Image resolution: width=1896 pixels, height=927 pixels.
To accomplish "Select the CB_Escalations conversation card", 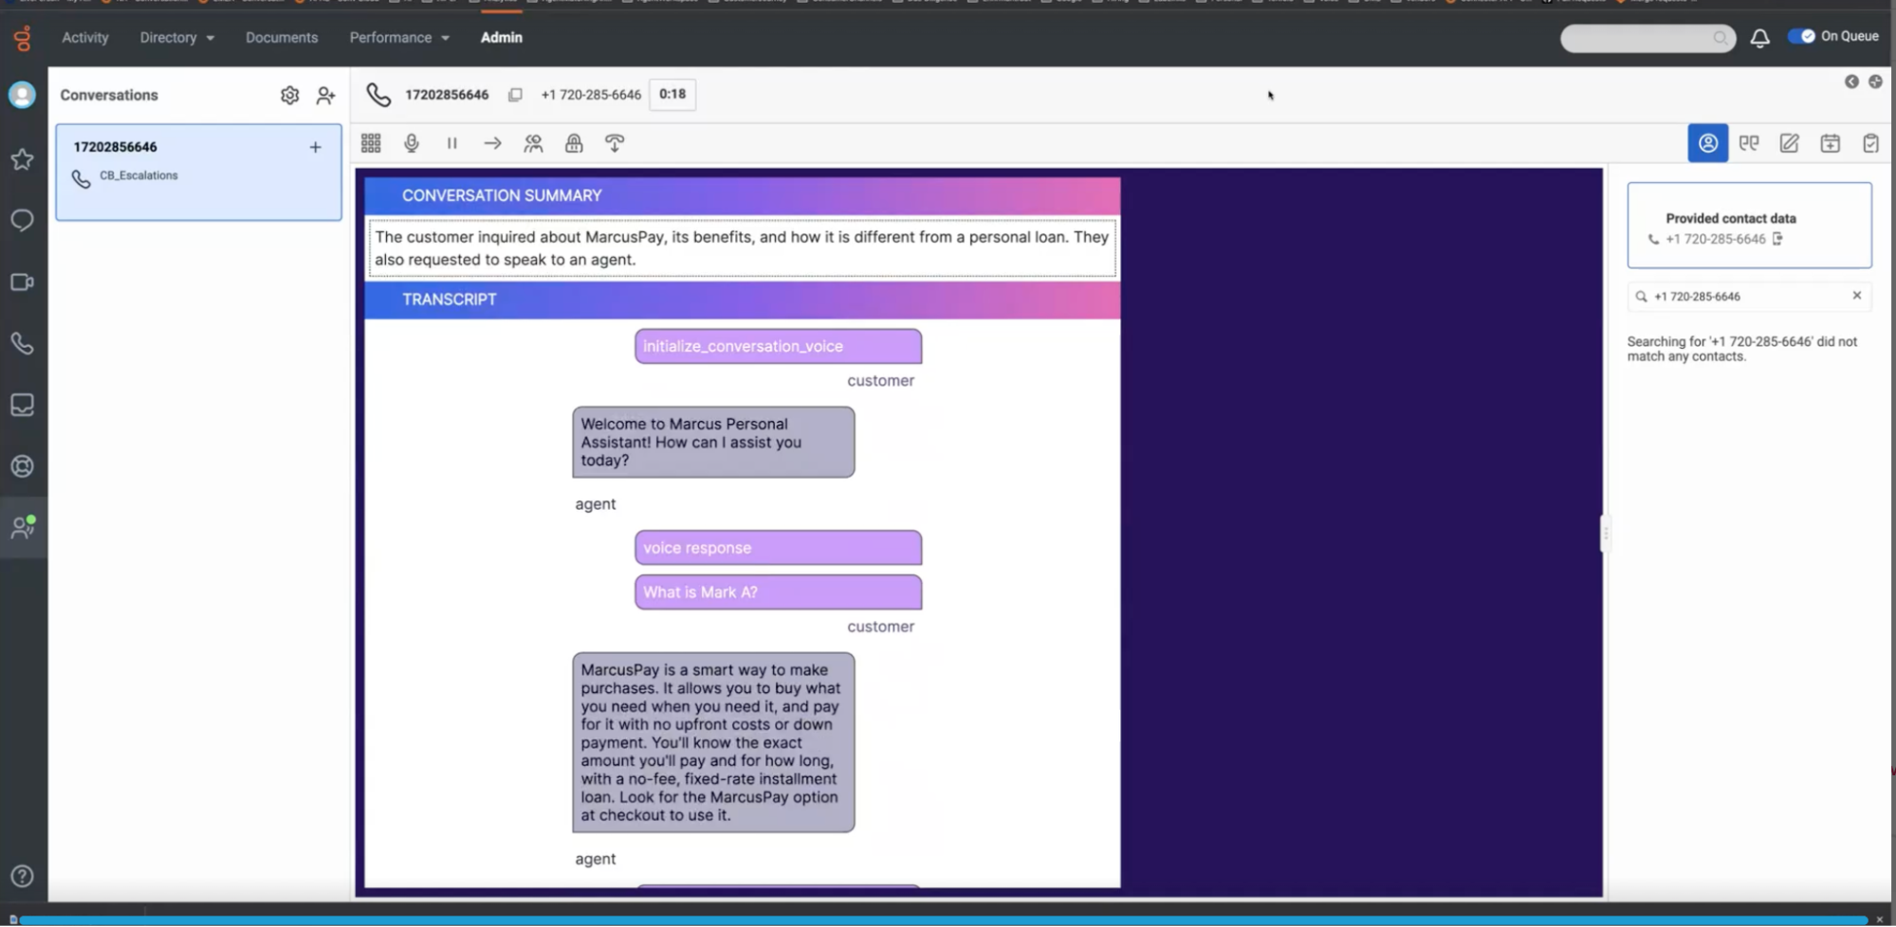I will click(x=198, y=173).
